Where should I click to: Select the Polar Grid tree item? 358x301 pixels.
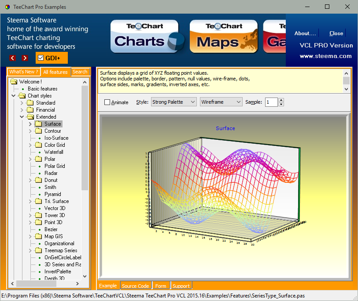click(55, 166)
